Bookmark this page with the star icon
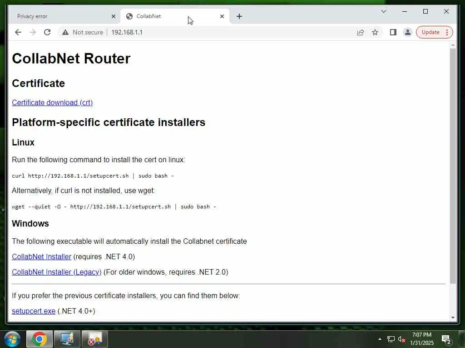 click(375, 32)
